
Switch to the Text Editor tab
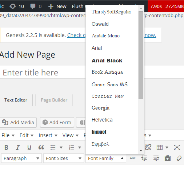pos(16,100)
